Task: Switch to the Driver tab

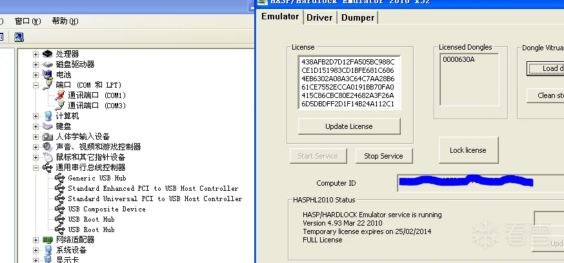Action: click(x=319, y=17)
